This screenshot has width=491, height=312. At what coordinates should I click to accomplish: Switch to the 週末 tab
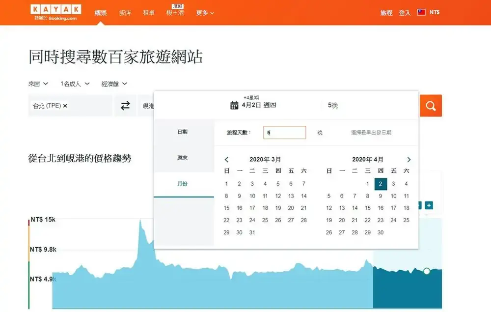(183, 158)
